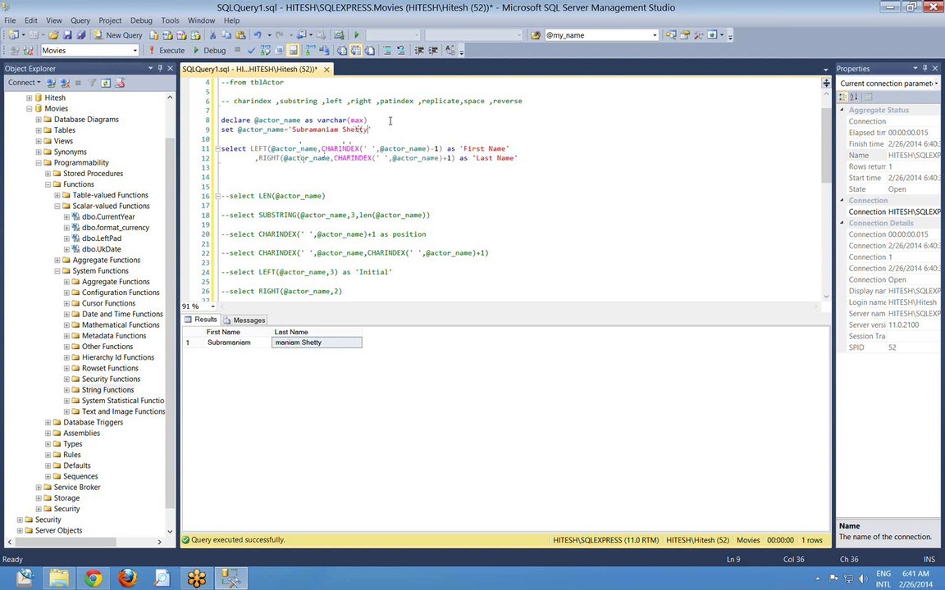Open the Movies database dropdown
This screenshot has height=590, width=945.
135,51
